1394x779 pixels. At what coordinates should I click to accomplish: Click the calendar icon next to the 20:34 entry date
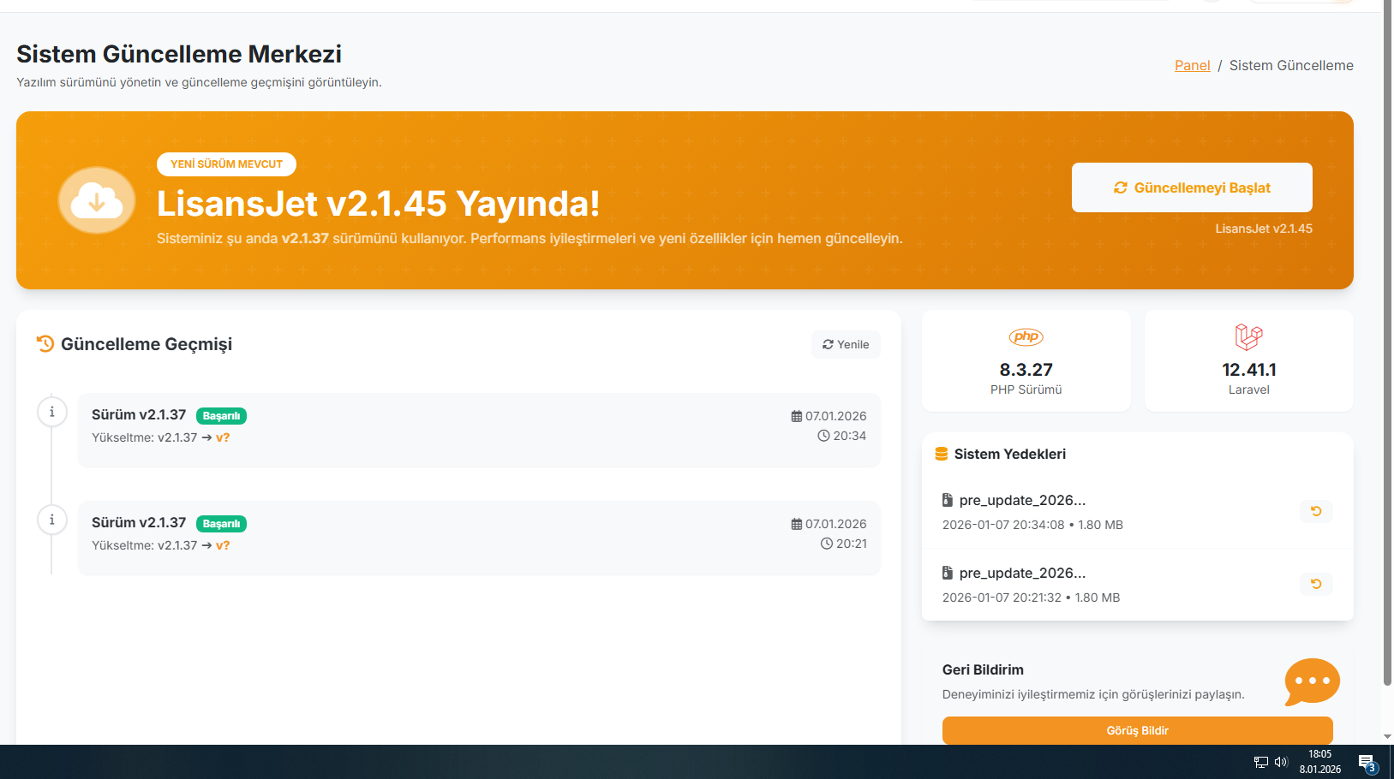[x=797, y=416]
